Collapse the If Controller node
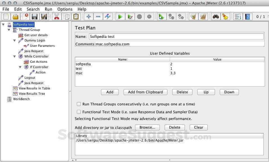Screen dimensions: 269x162 tap(20, 67)
